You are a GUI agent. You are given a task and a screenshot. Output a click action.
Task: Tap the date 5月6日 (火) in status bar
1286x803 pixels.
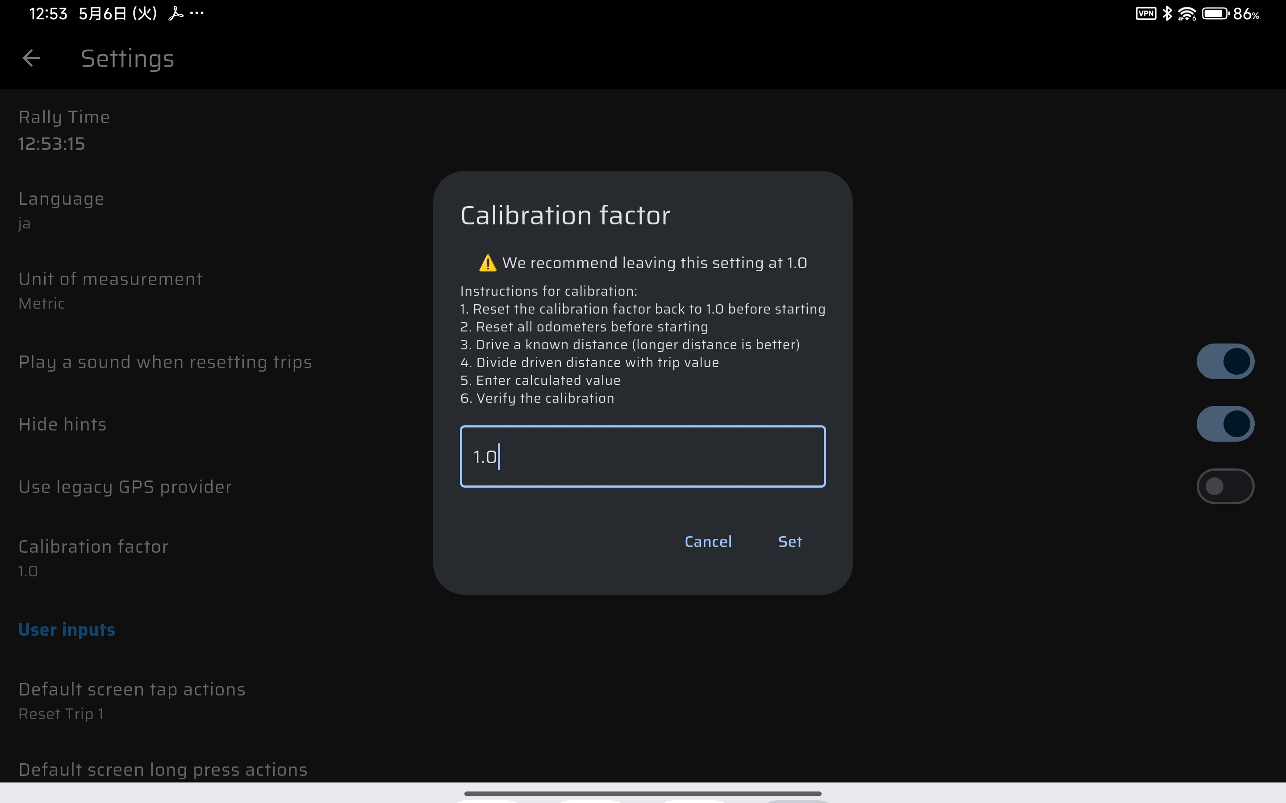pos(118,14)
